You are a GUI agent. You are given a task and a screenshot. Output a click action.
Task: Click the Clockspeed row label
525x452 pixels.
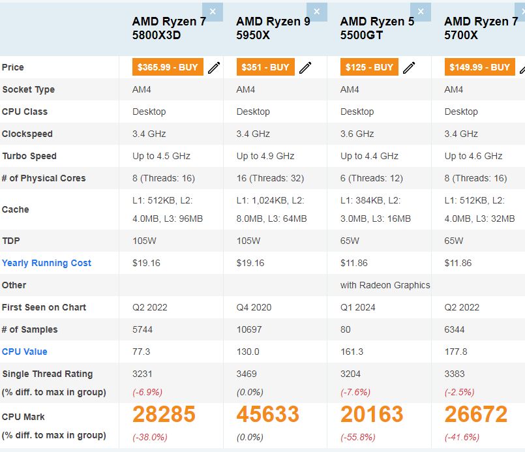[x=27, y=134]
